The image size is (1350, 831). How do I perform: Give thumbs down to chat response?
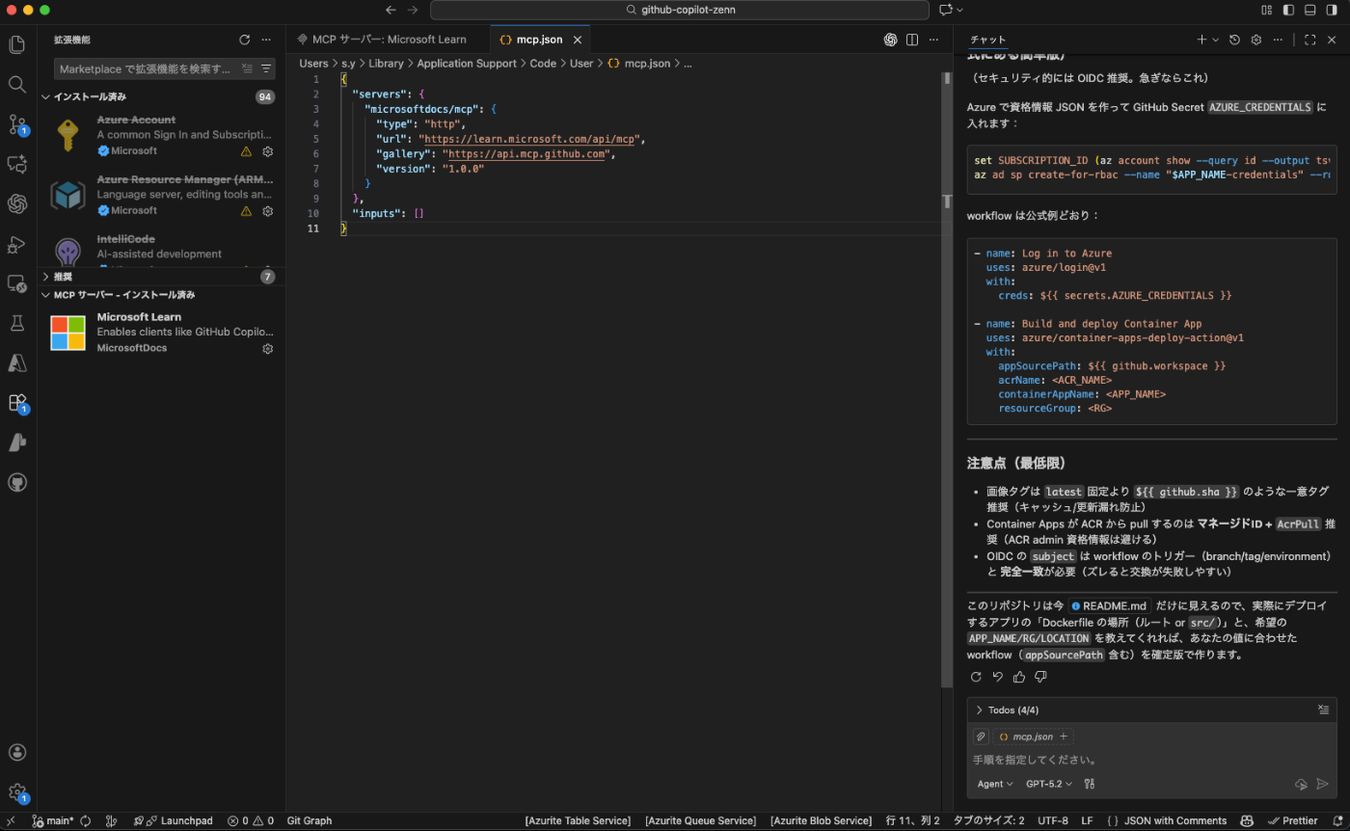click(x=1040, y=677)
